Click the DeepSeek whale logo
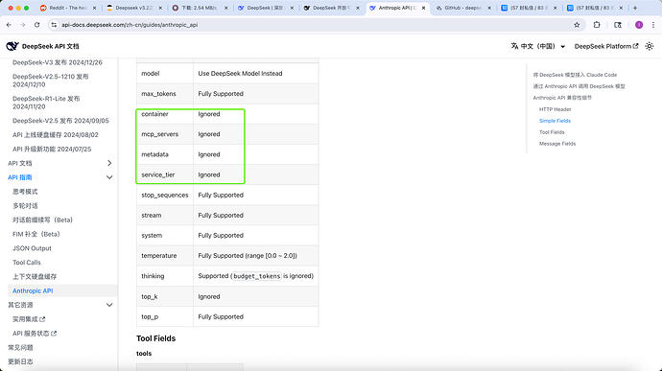The height and width of the screenshot is (371, 662). (12, 46)
